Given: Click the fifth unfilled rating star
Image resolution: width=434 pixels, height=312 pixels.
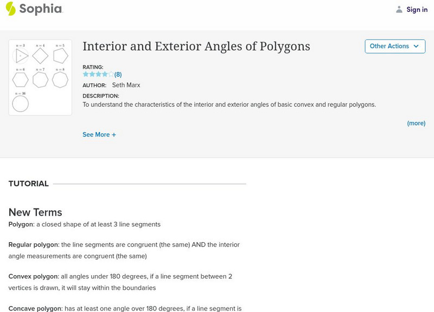Looking at the screenshot, I should [110, 74].
